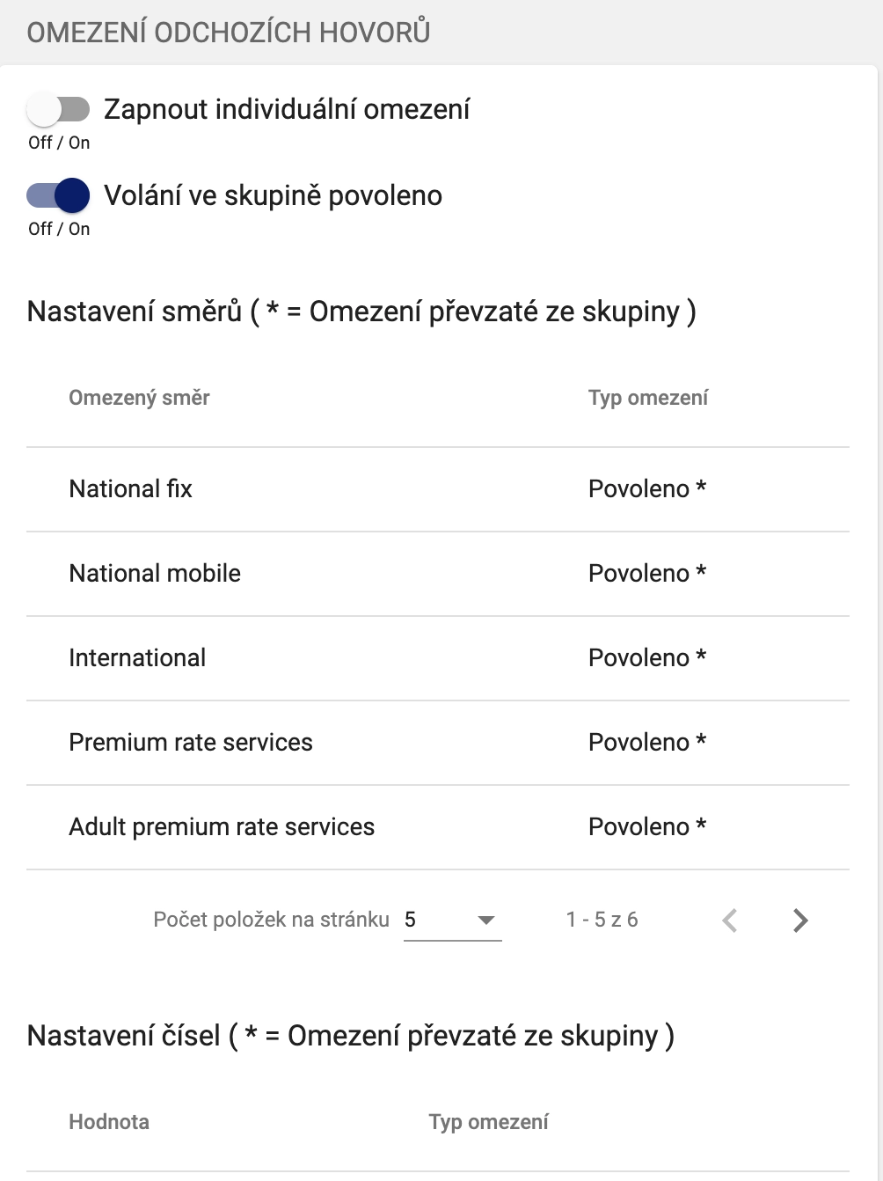This screenshot has width=883, height=1181.
Task: Disable 'Volání ve skupině povoleno'
Action: (x=57, y=194)
